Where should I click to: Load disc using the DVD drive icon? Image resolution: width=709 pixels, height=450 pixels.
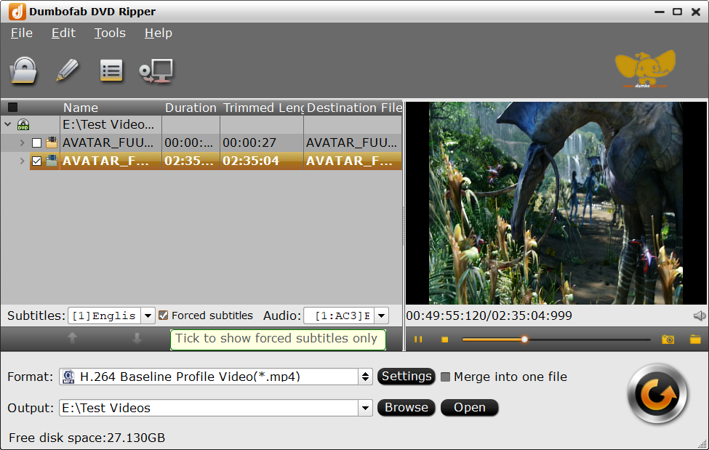coord(23,71)
